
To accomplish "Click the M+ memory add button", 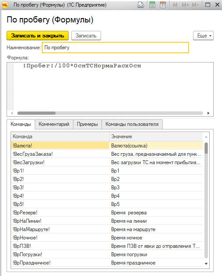I will click(185, 5).
